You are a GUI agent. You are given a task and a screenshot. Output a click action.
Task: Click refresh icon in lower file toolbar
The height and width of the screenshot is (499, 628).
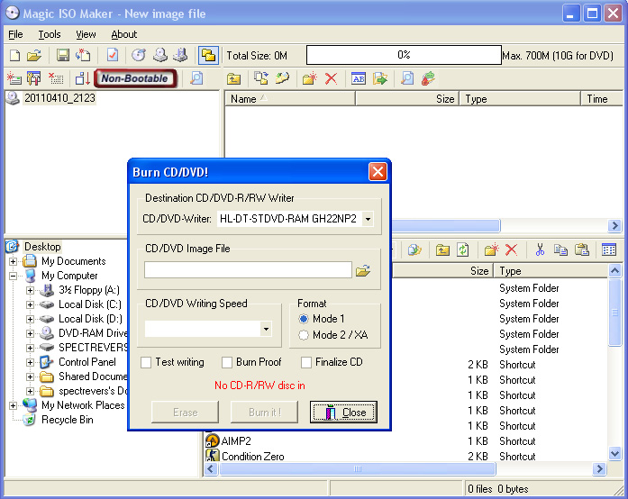463,249
